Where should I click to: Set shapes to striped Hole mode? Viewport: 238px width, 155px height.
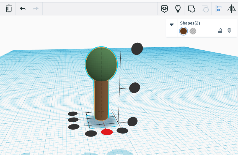point(193,31)
